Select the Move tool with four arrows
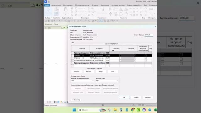The width and height of the screenshot is (201, 113). (x=110, y=14)
